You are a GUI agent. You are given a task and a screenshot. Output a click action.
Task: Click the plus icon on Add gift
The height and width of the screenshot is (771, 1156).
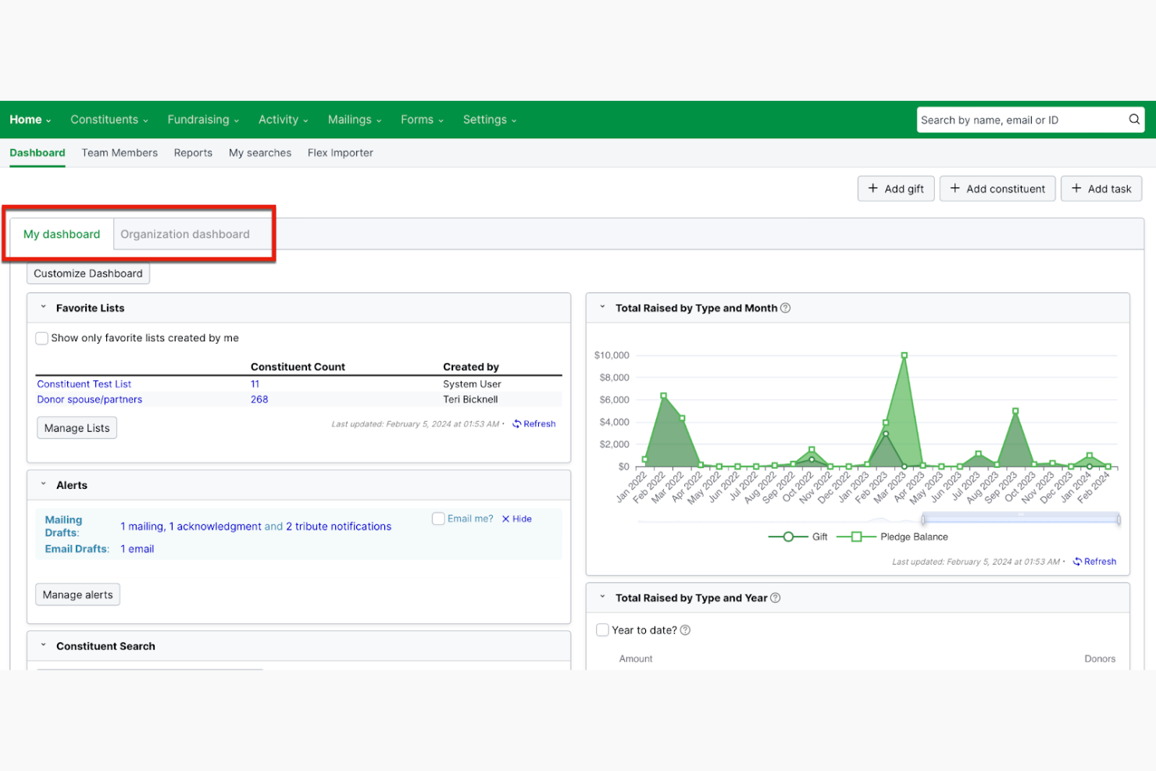(x=873, y=188)
